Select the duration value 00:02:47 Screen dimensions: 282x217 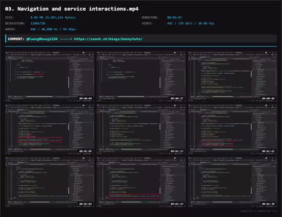tap(174, 17)
